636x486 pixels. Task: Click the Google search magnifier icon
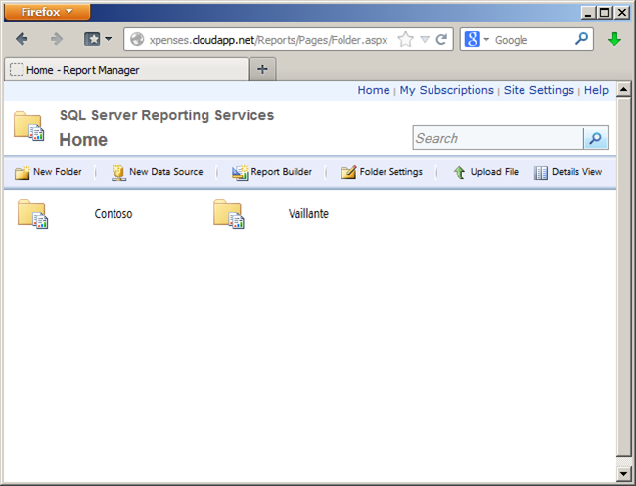(581, 39)
